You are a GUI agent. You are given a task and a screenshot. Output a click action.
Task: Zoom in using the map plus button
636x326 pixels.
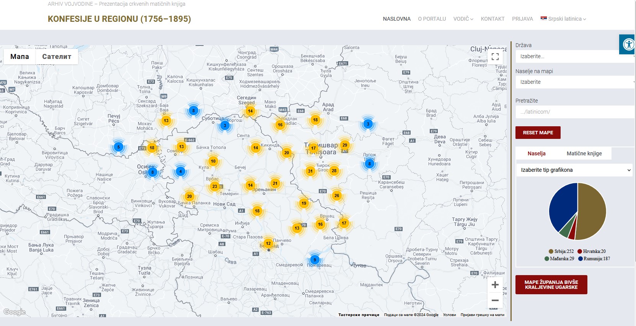pyautogui.click(x=495, y=285)
